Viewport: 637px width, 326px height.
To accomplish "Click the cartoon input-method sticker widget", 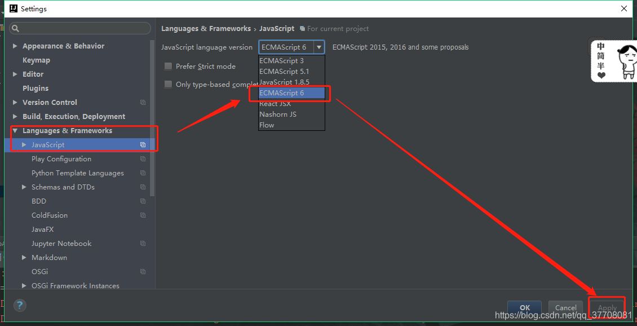I will click(613, 60).
